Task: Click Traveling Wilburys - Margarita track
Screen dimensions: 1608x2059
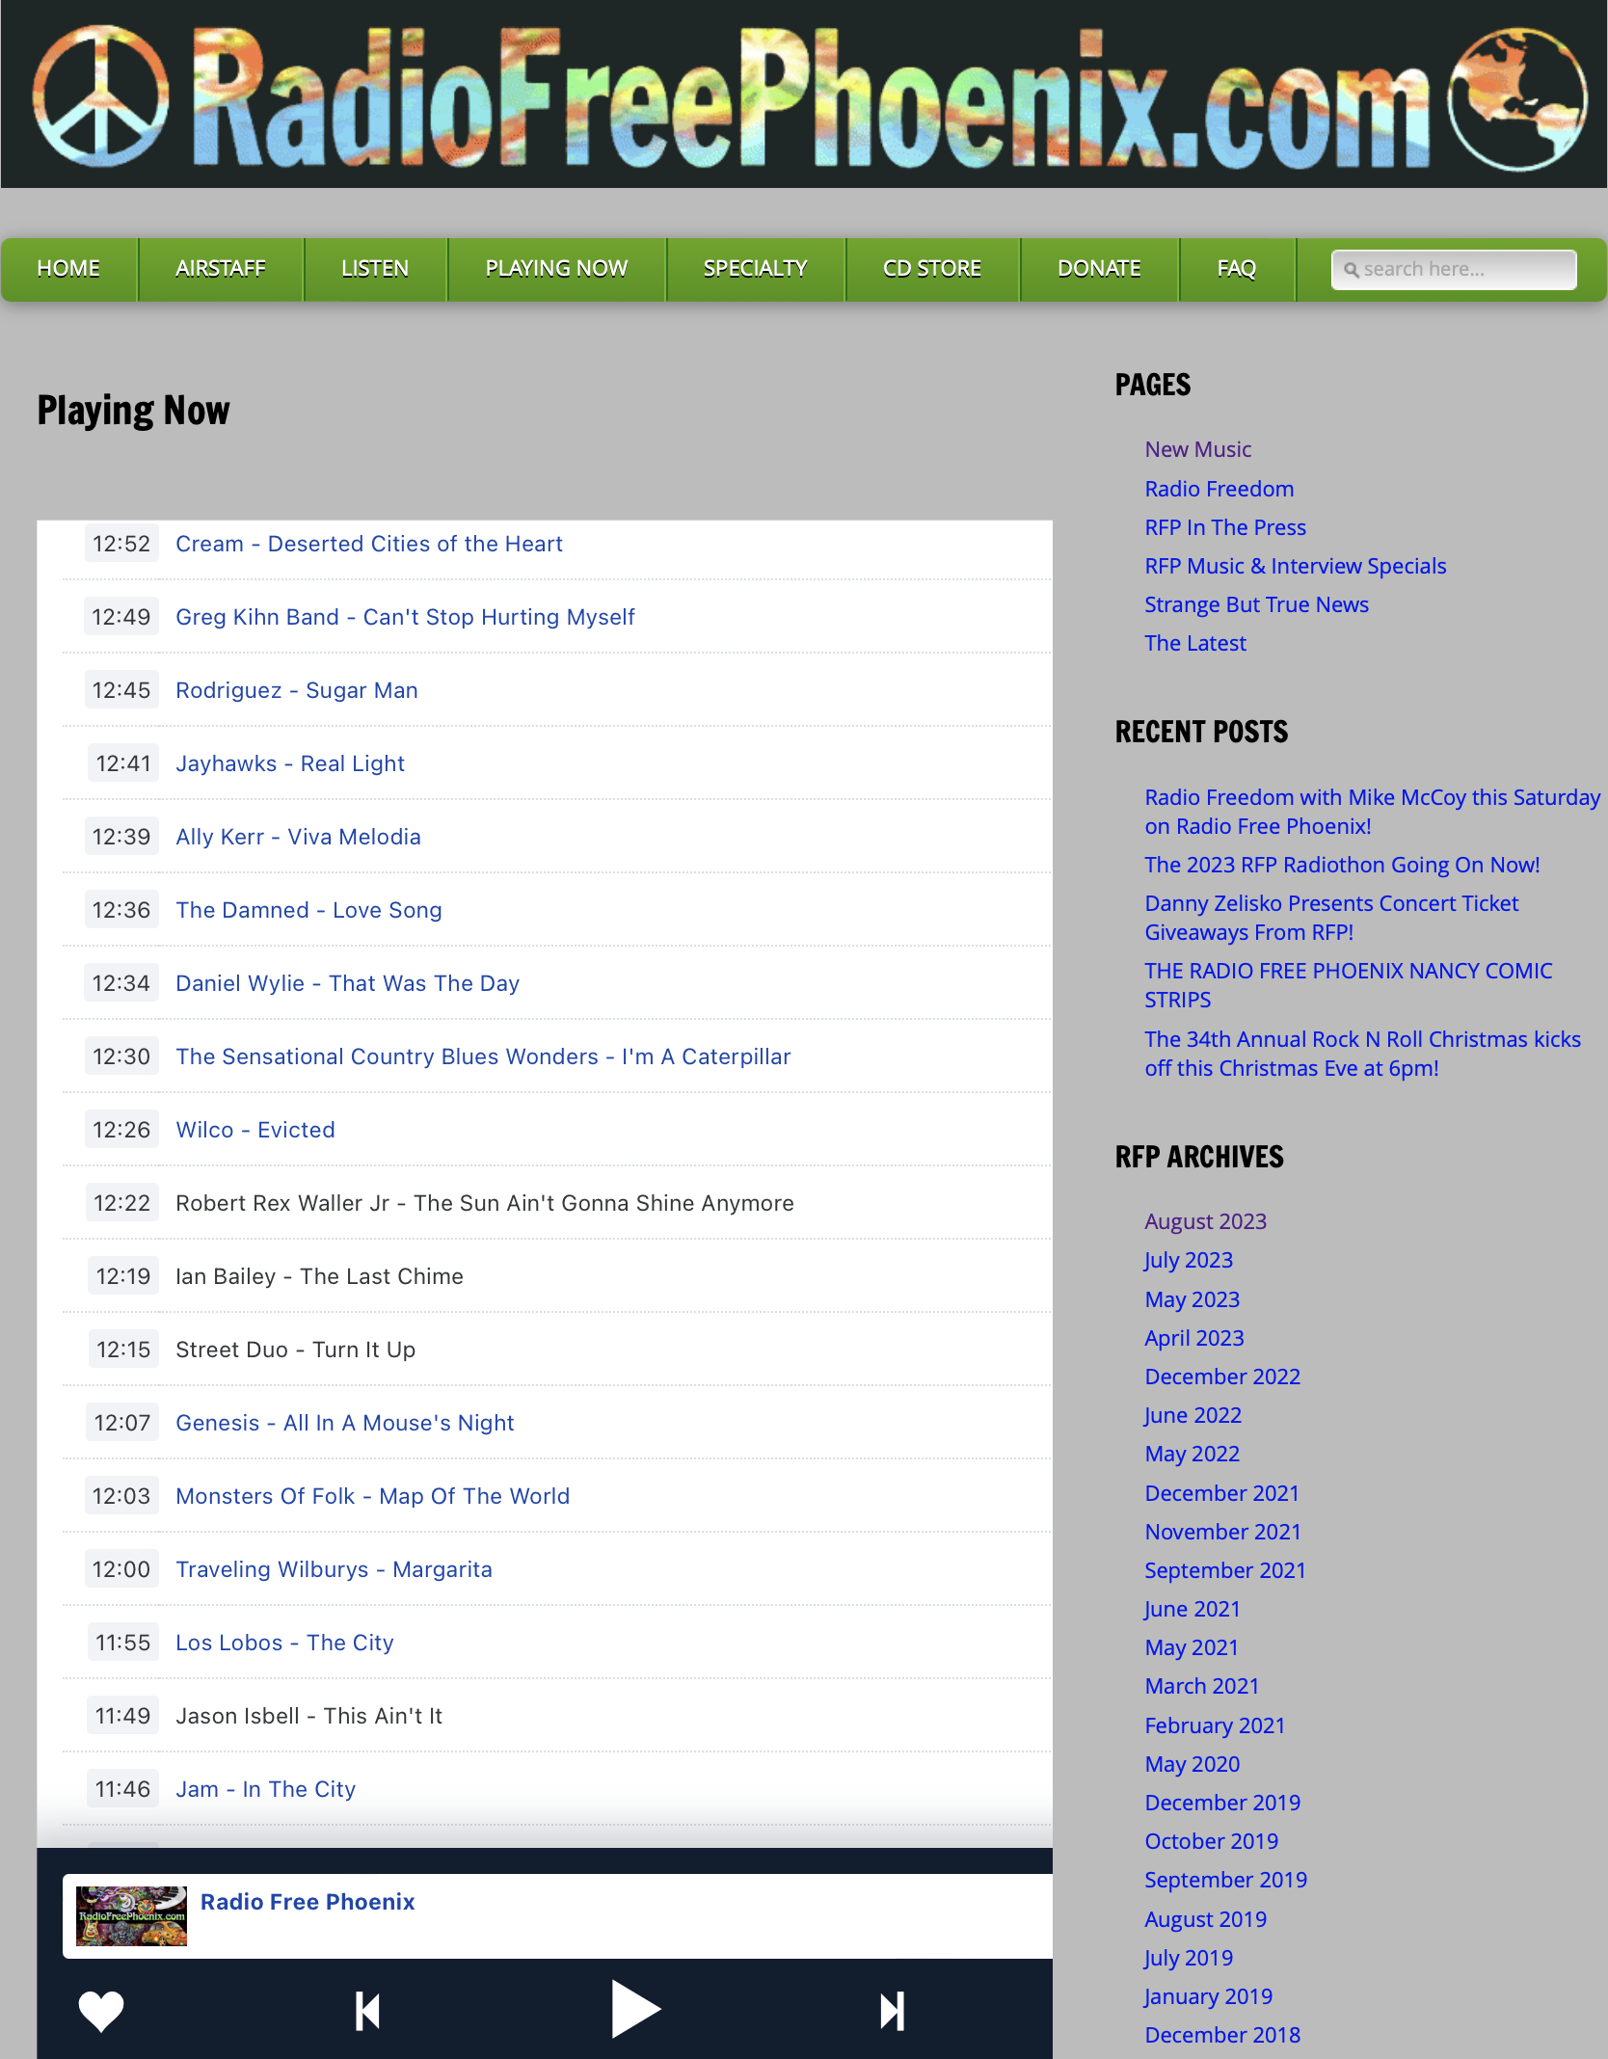Action: pos(334,1569)
